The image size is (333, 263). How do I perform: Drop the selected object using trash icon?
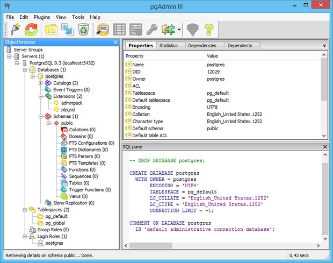[83, 30]
